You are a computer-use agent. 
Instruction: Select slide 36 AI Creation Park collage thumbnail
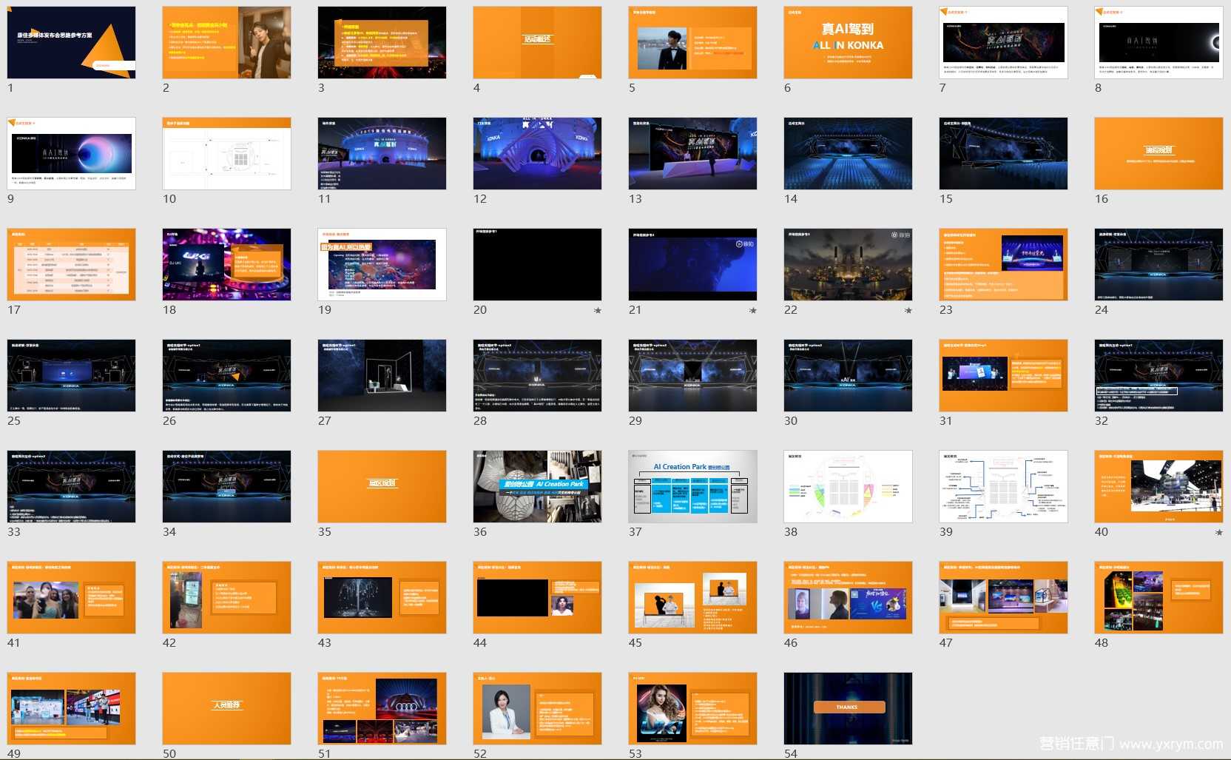[537, 486]
